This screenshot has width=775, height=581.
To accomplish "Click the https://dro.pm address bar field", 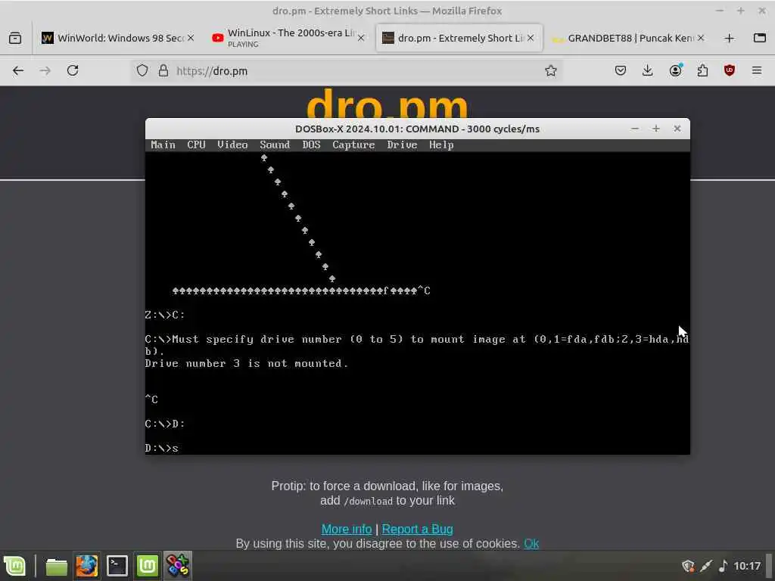I will [346, 70].
